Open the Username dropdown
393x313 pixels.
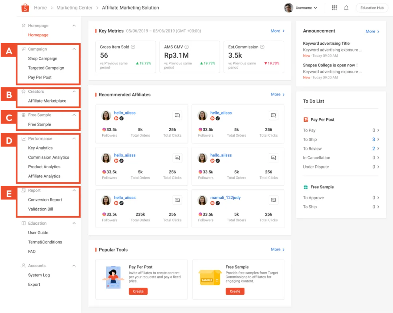(306, 8)
